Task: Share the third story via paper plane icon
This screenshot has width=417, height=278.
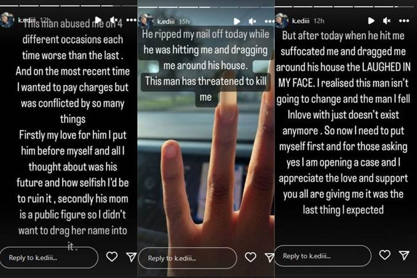Action: [404, 255]
